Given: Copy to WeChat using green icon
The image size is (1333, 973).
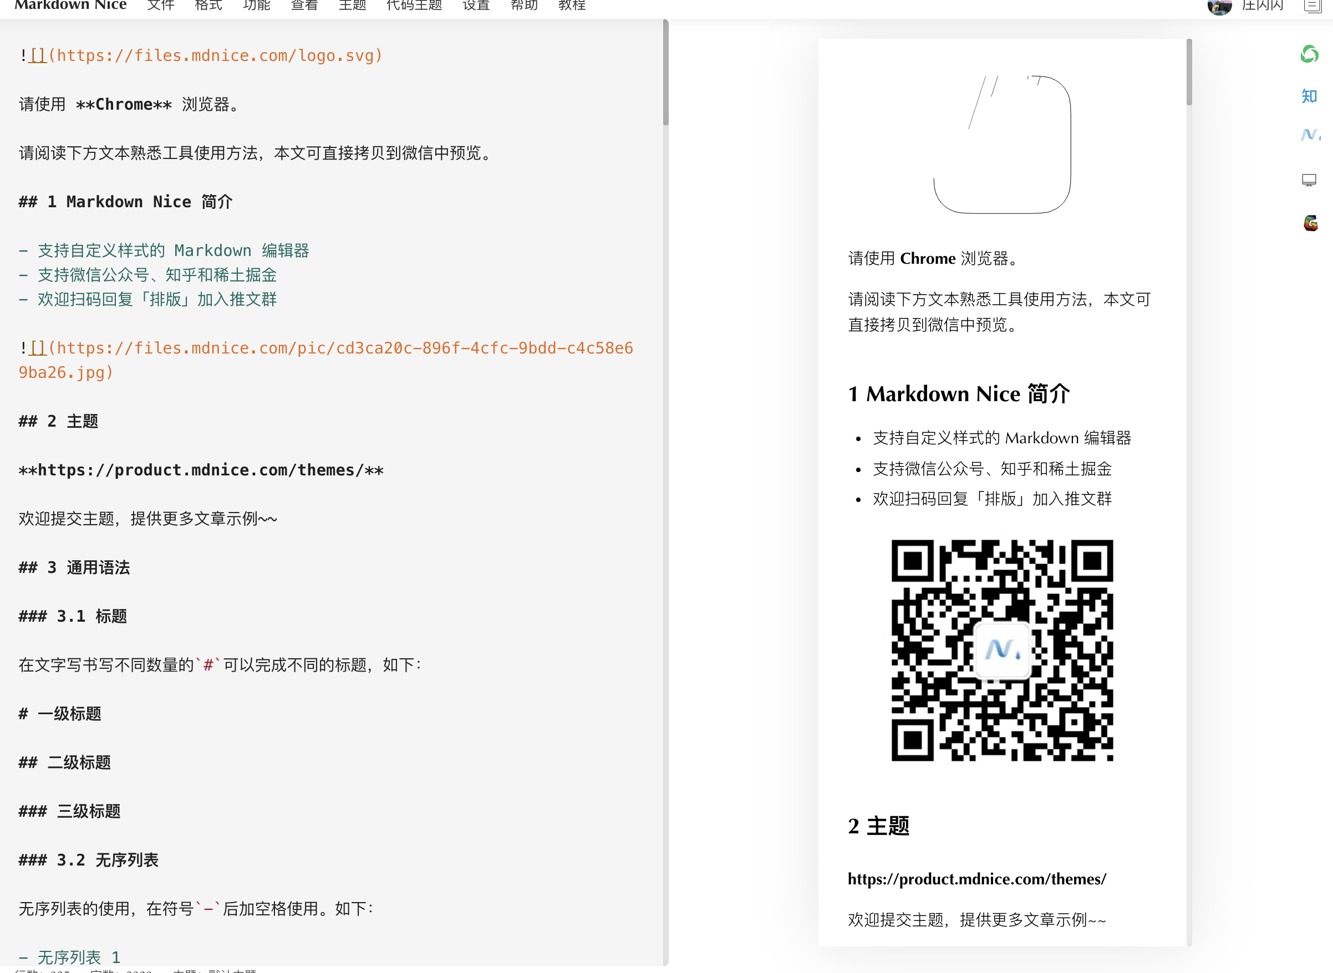Looking at the screenshot, I should (x=1309, y=54).
